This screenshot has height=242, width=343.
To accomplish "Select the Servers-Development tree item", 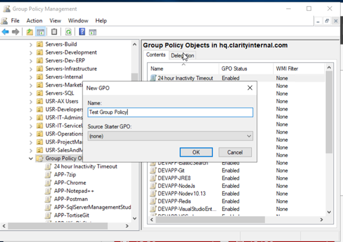I will point(71,53).
